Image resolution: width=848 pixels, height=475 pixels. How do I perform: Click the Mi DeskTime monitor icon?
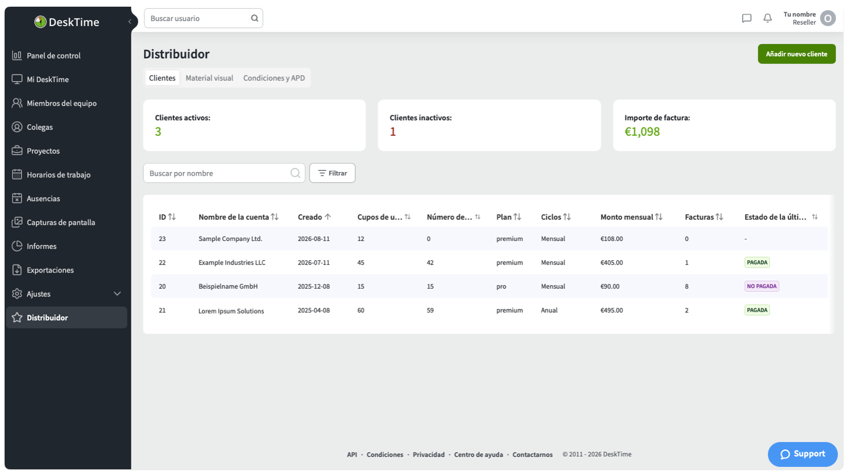[17, 79]
